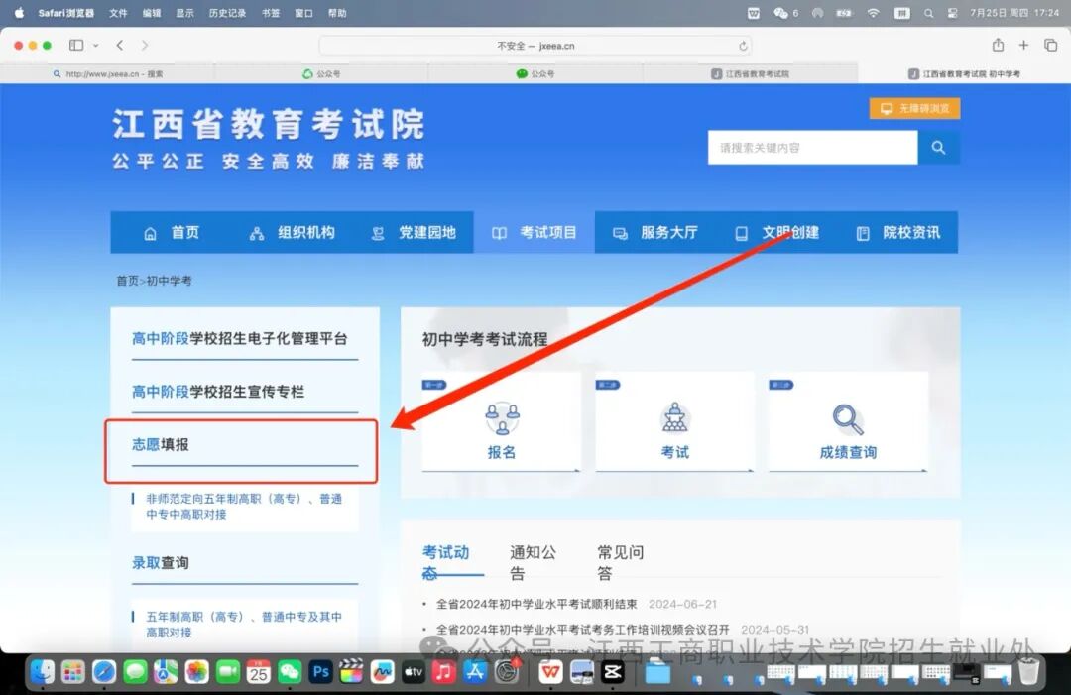
Task: Toggle the Safari sidebar visibility
Action: [x=74, y=45]
